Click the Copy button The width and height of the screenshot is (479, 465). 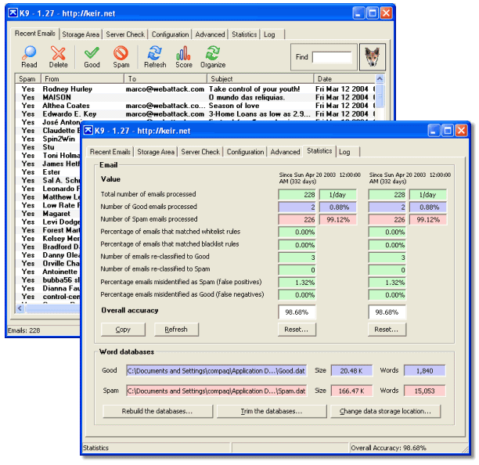tap(123, 330)
